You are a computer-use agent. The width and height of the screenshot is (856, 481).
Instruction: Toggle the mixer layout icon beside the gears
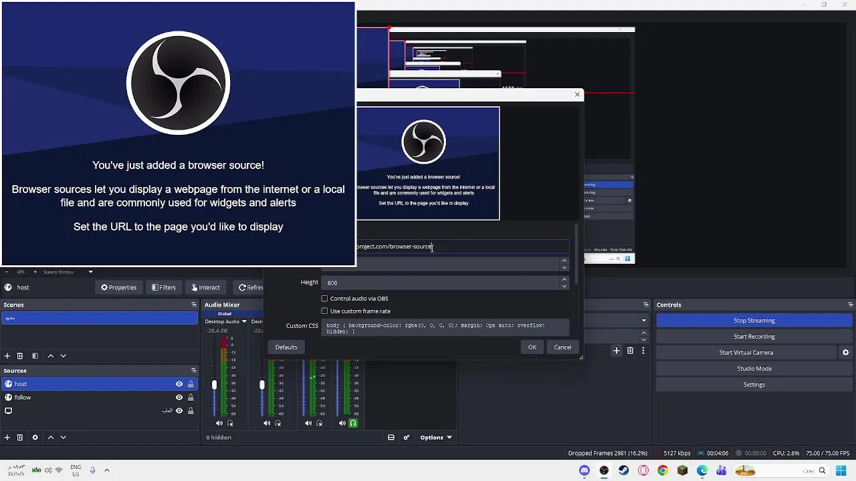pos(391,438)
